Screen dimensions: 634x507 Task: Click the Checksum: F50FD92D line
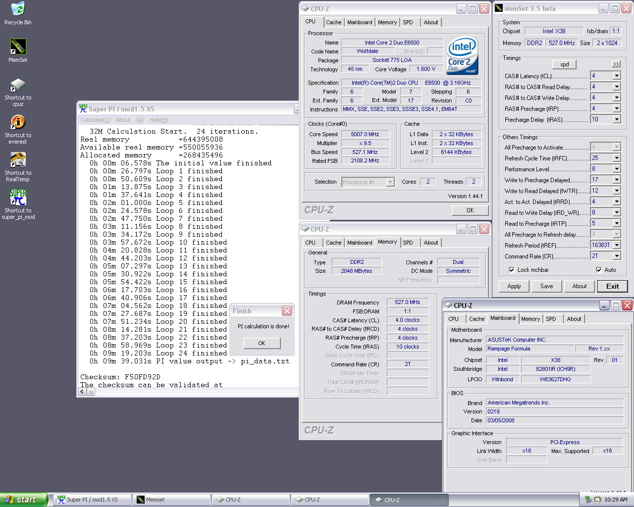120,377
